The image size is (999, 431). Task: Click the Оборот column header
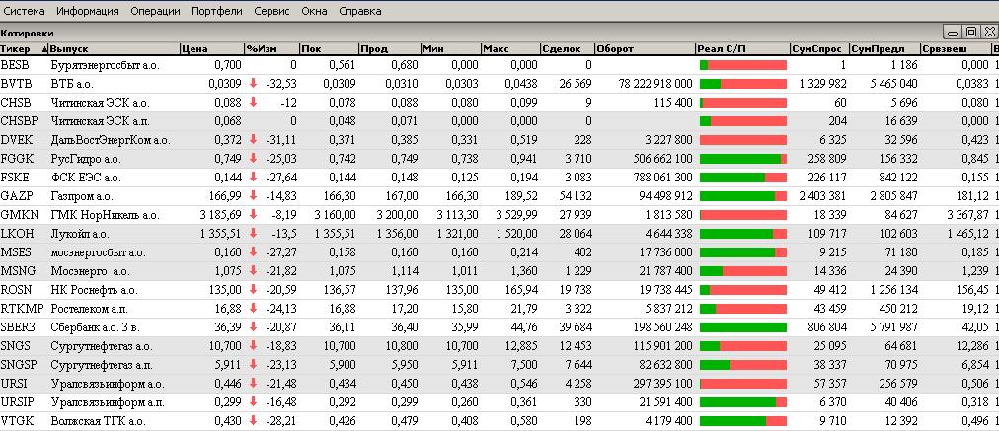point(645,49)
